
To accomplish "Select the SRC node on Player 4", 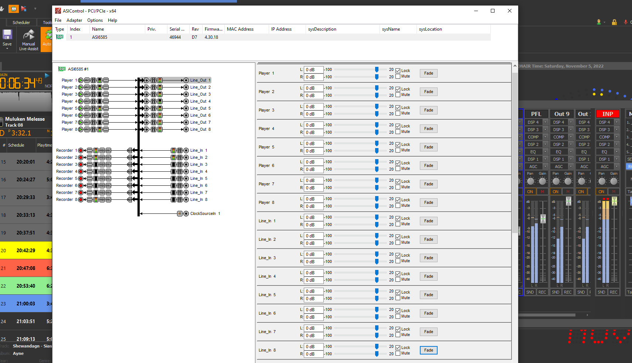I will click(x=87, y=101).
